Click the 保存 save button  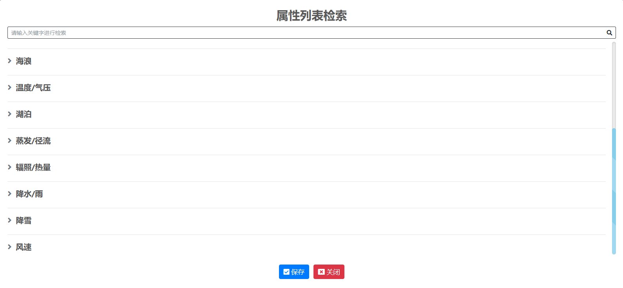pos(294,272)
